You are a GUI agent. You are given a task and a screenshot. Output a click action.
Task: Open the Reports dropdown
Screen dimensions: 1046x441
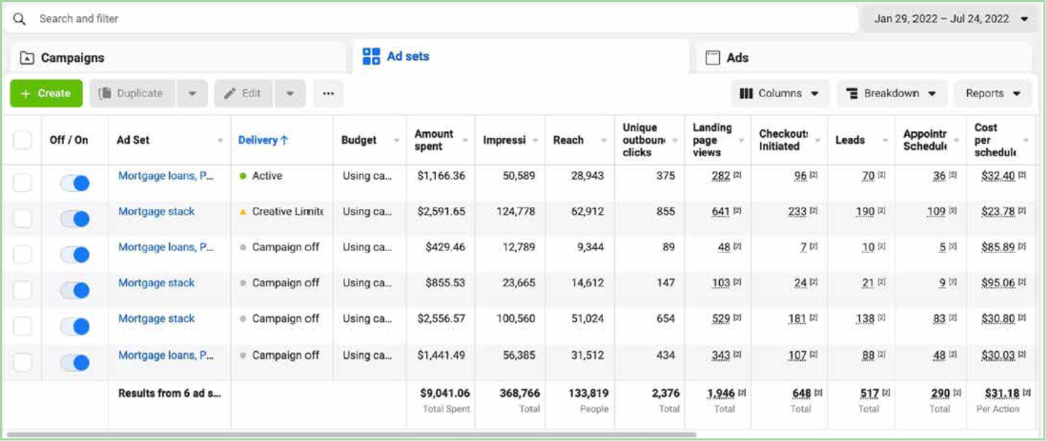[x=992, y=94]
